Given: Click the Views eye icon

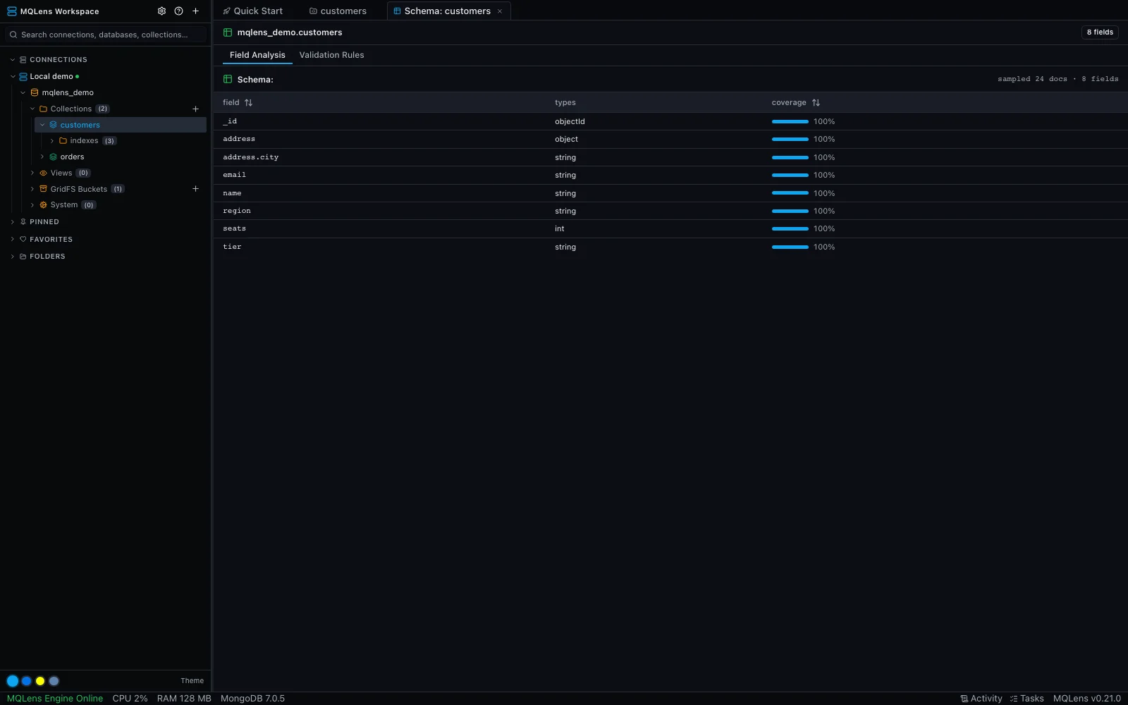Looking at the screenshot, I should [43, 173].
